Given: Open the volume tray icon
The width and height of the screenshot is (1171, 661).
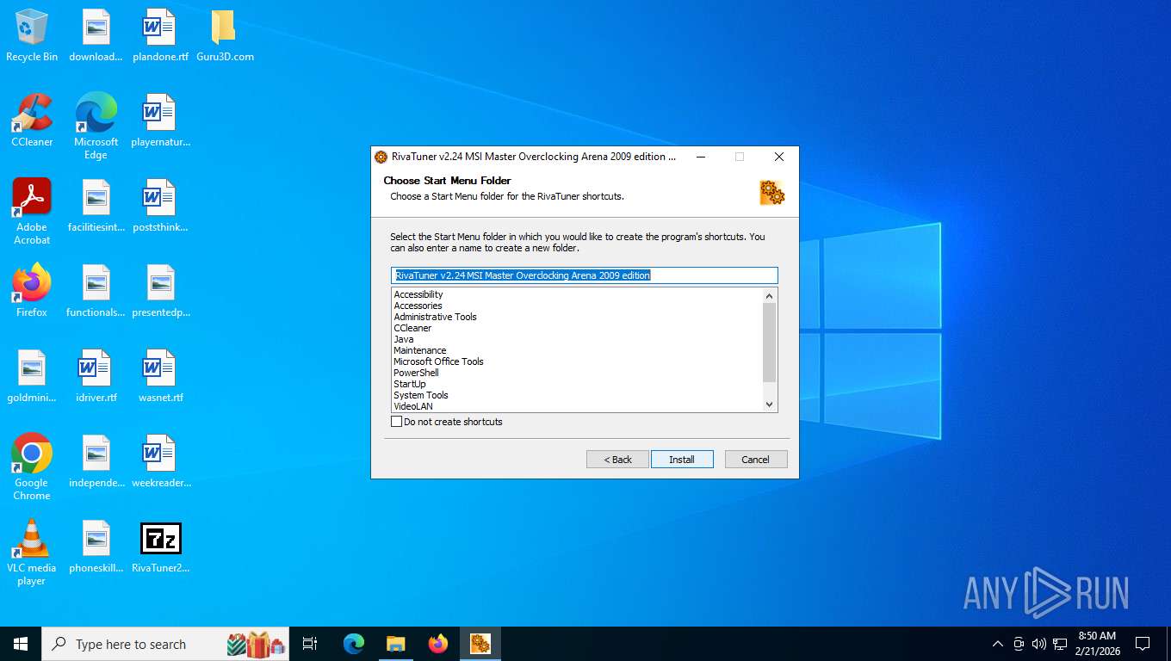Looking at the screenshot, I should coord(1039,644).
